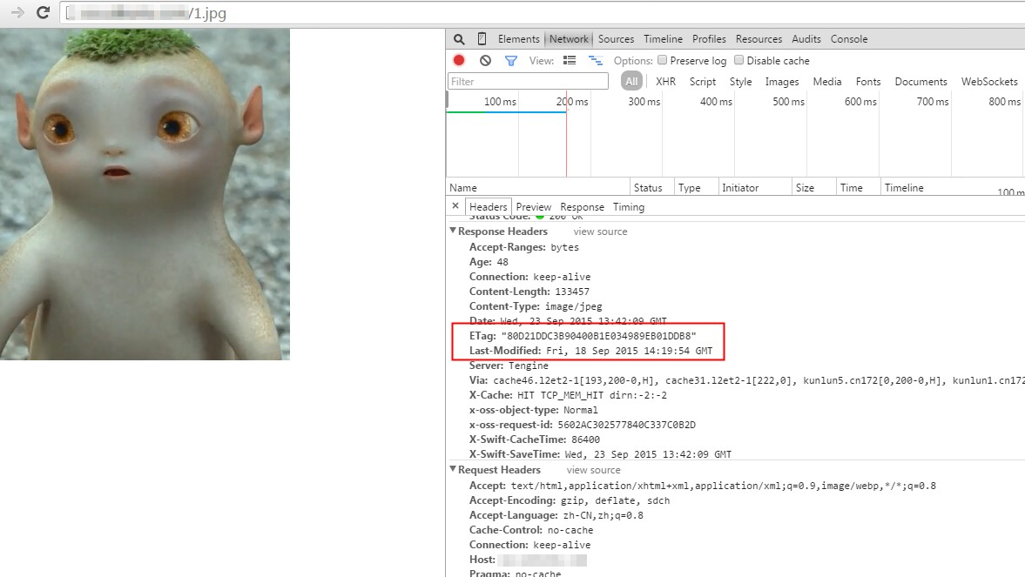Select the Content-Type image/jpeg value

573,306
